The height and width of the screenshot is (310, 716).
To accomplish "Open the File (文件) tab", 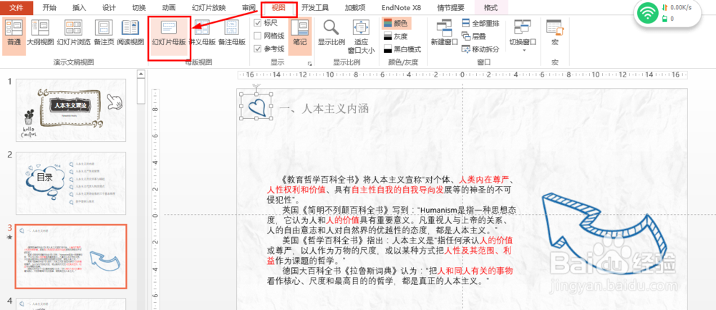I will [x=16, y=7].
